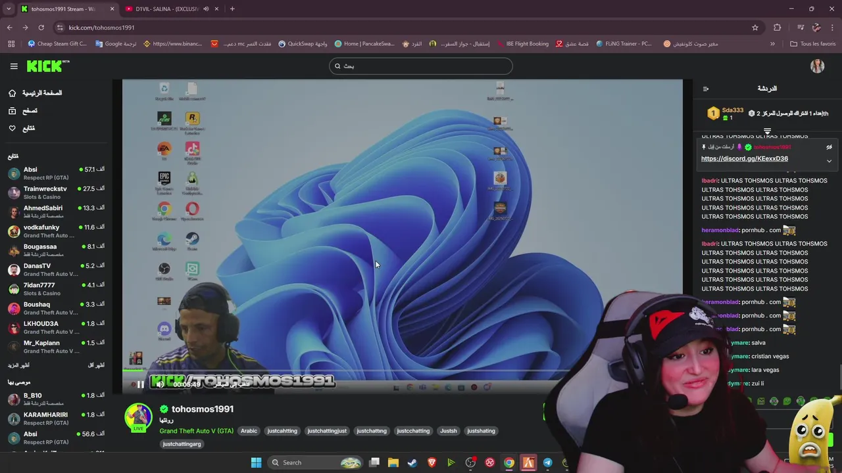Open the home page item in the sidebar
The width and height of the screenshot is (842, 473).
point(36,93)
